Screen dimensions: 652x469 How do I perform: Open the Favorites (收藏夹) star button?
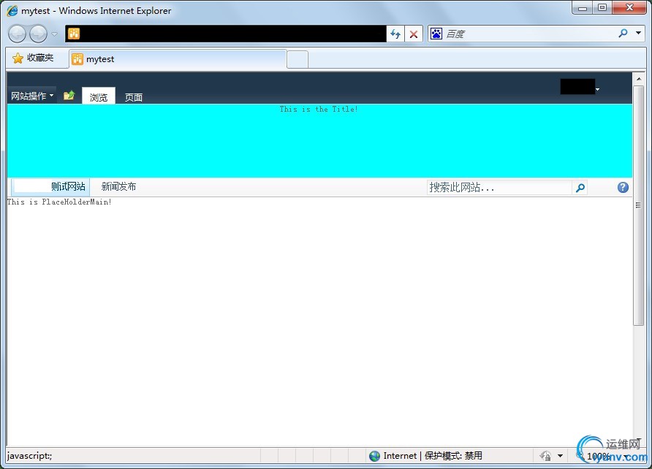pos(34,58)
